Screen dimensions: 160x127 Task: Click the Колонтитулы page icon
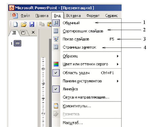click(x=56, y=106)
